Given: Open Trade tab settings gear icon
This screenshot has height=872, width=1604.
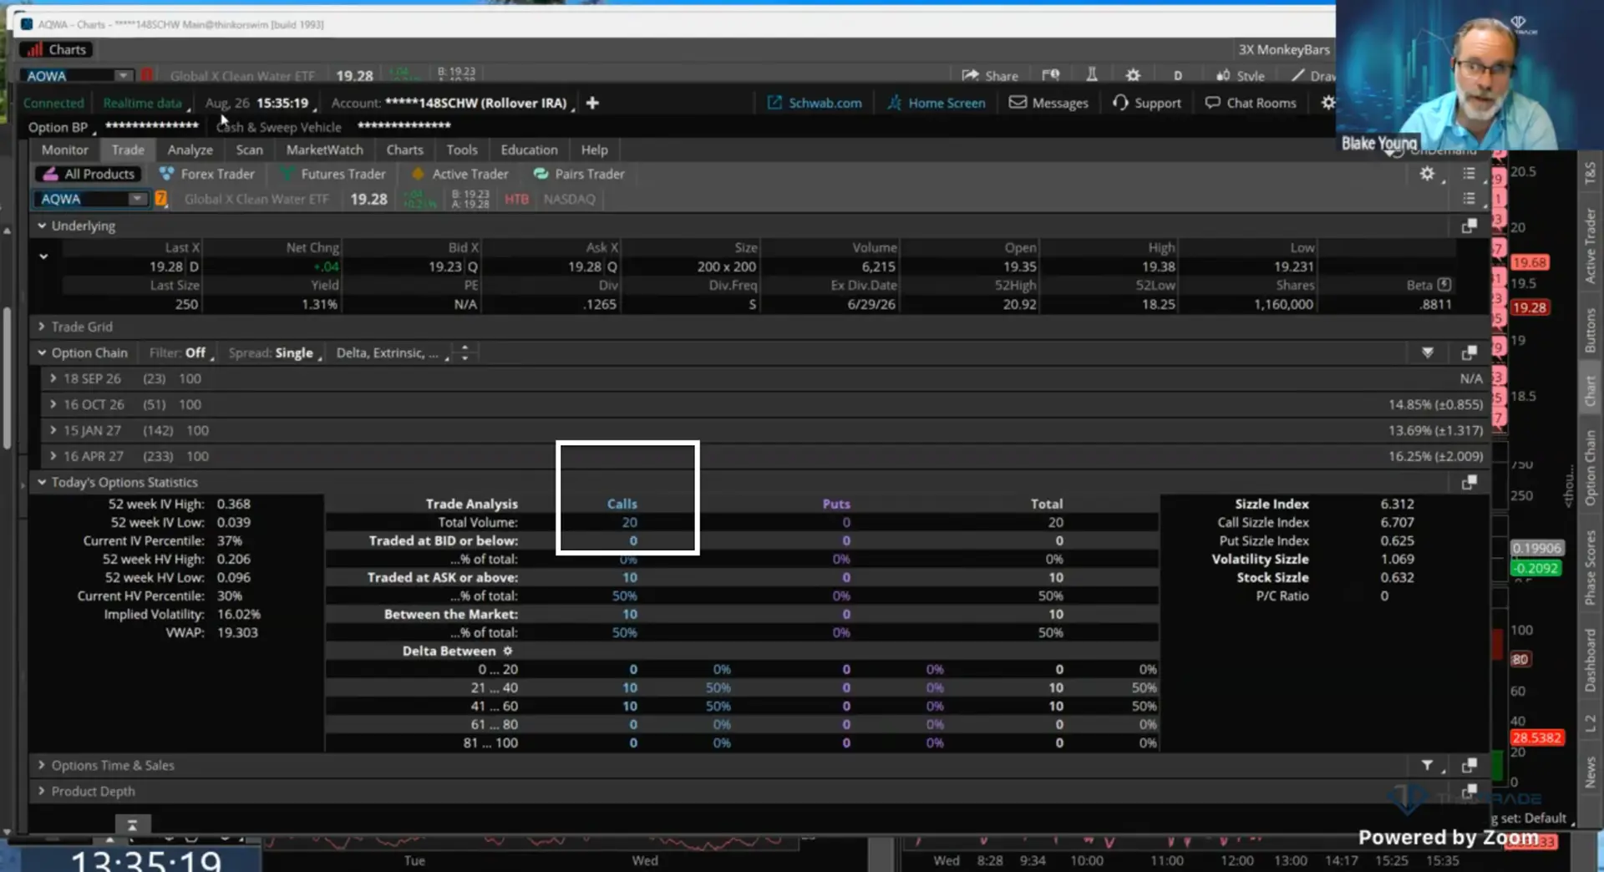Looking at the screenshot, I should pos(1427,174).
